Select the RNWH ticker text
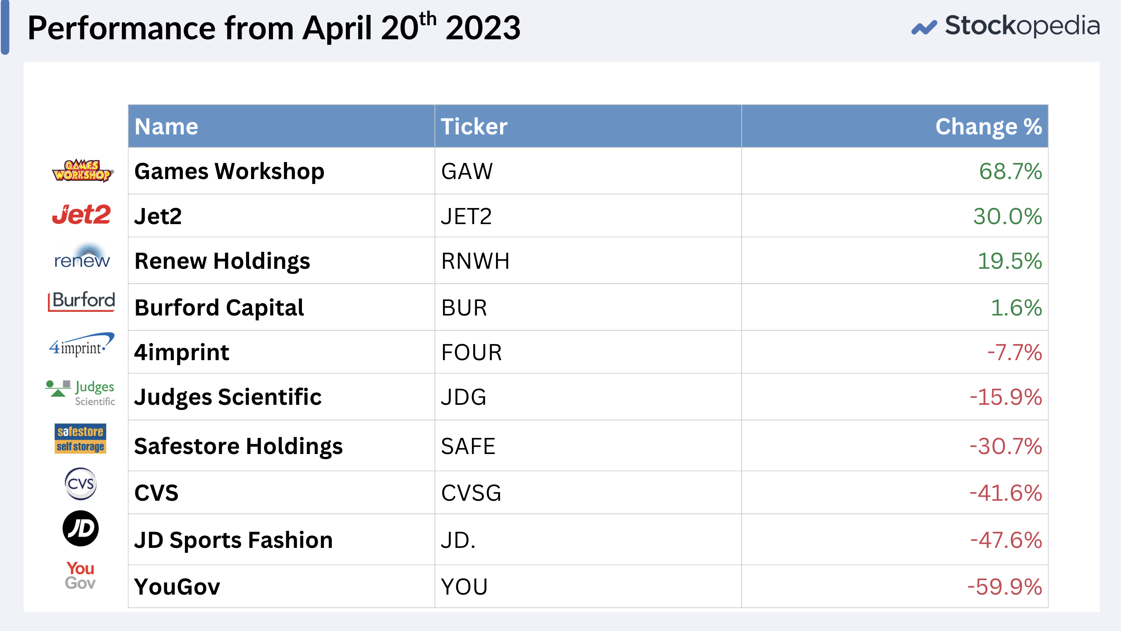This screenshot has height=631, width=1121. pyautogui.click(x=475, y=261)
